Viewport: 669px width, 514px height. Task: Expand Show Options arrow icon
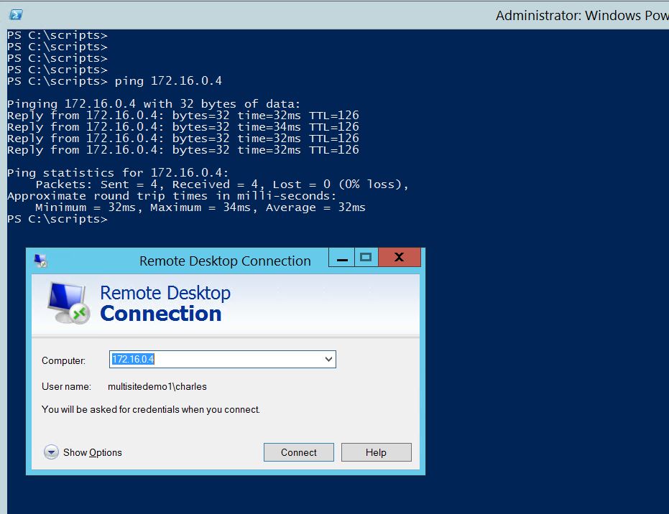click(x=51, y=452)
